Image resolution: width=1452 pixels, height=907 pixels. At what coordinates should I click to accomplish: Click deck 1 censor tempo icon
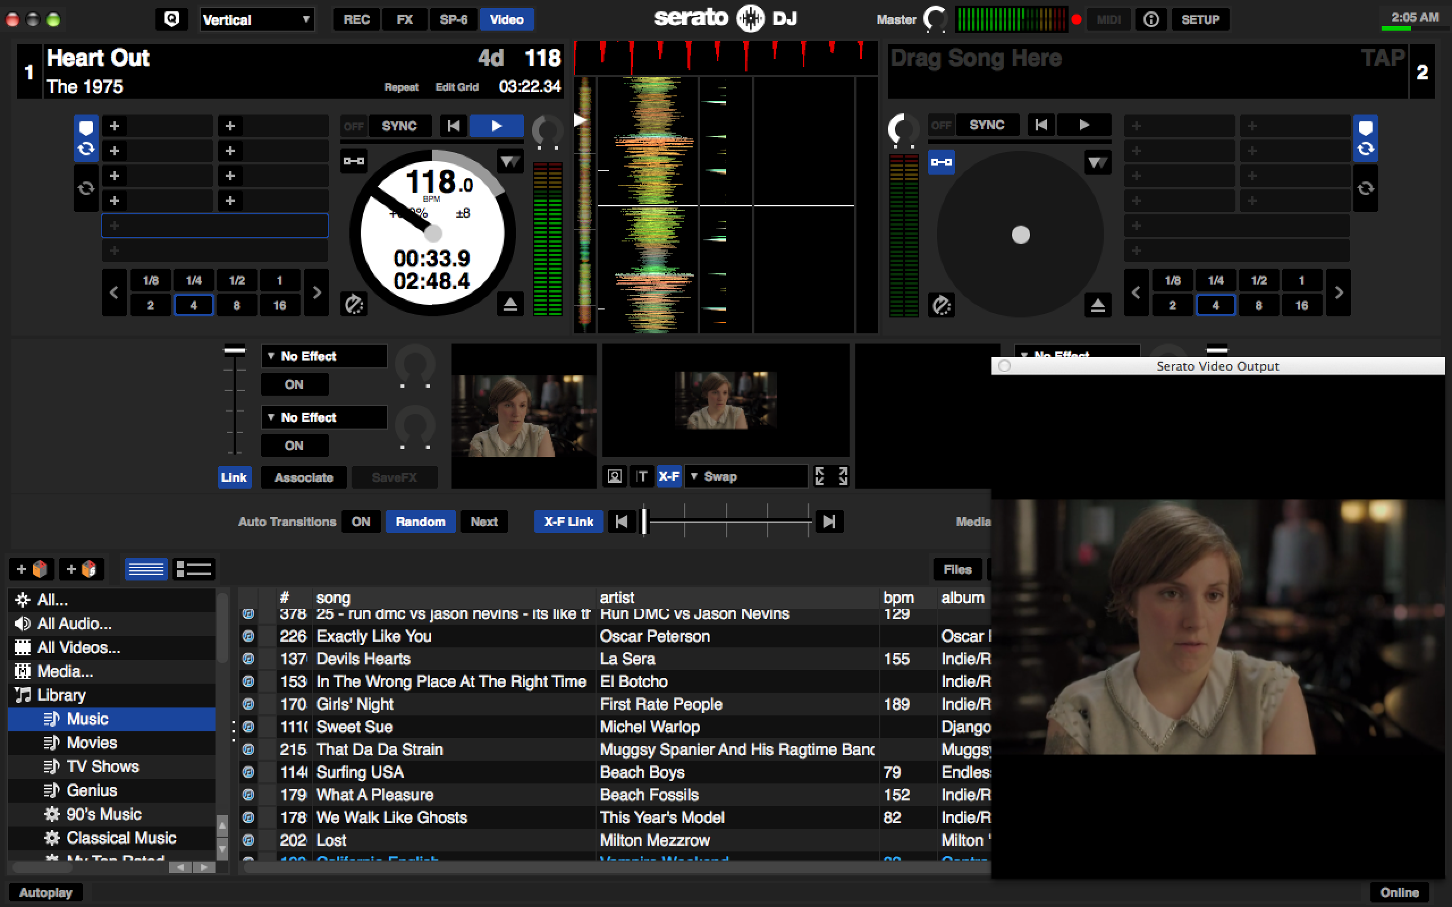353,305
